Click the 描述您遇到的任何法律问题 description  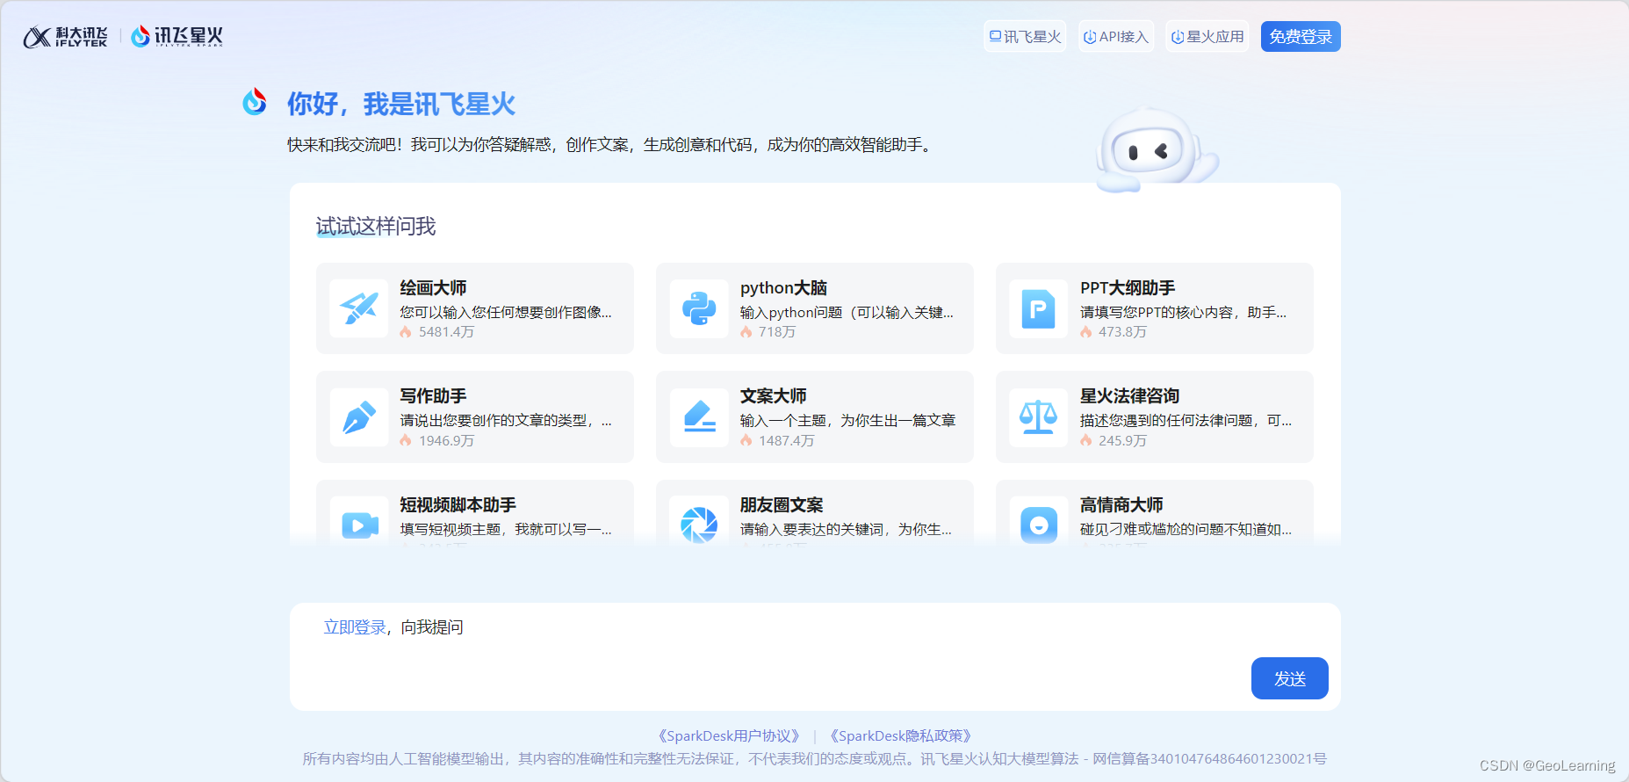(x=1186, y=421)
